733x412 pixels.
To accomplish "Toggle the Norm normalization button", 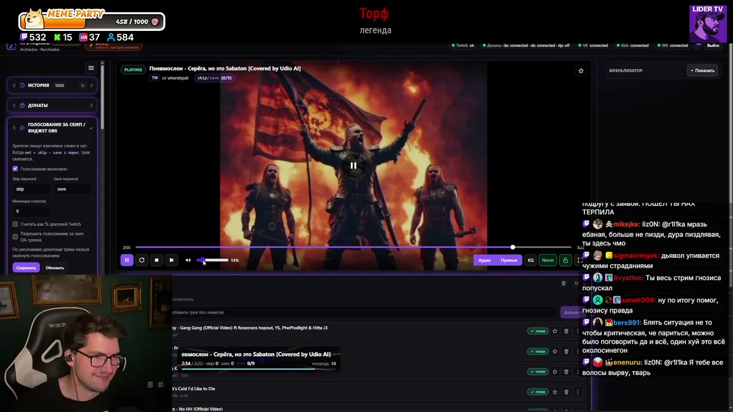I will tap(548, 260).
